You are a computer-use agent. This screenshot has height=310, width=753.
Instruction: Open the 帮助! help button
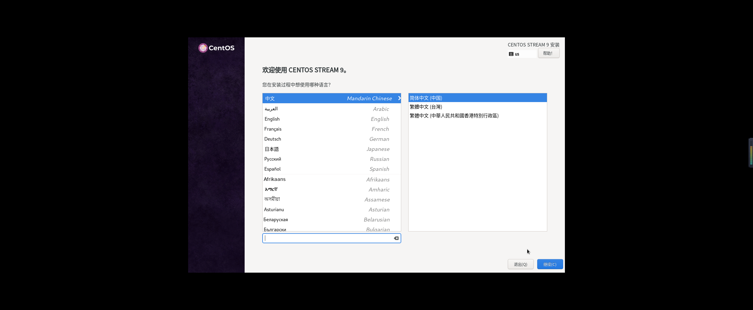548,53
